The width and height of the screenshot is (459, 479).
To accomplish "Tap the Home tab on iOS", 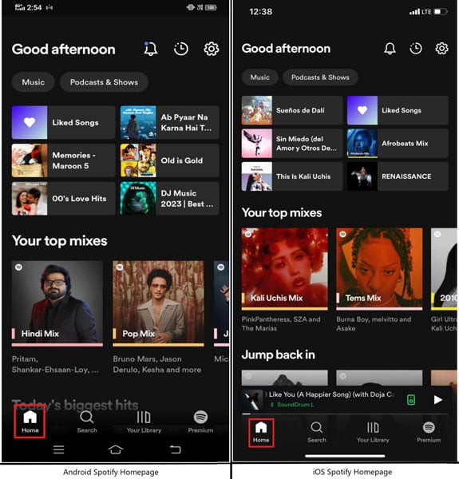I will (x=261, y=432).
